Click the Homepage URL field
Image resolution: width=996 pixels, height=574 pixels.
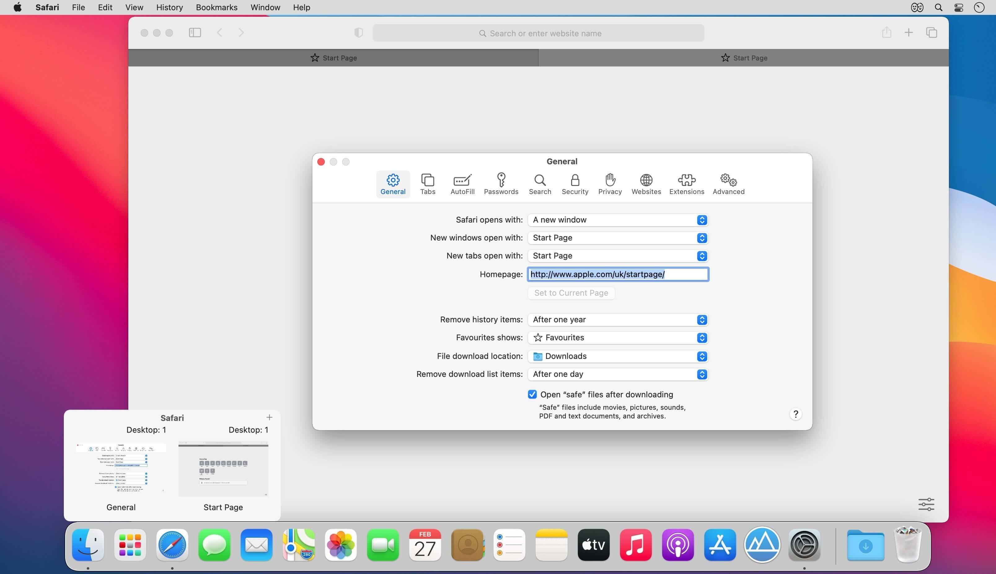[x=618, y=274]
